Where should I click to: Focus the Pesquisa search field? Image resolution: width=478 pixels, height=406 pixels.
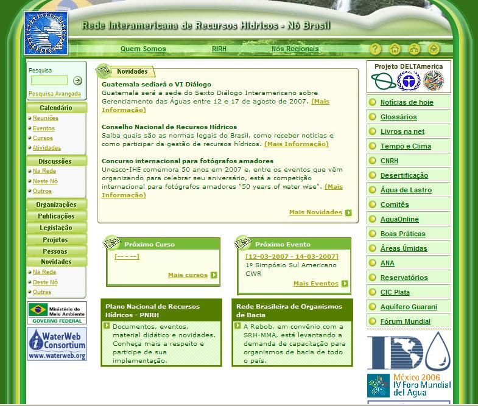49,80
